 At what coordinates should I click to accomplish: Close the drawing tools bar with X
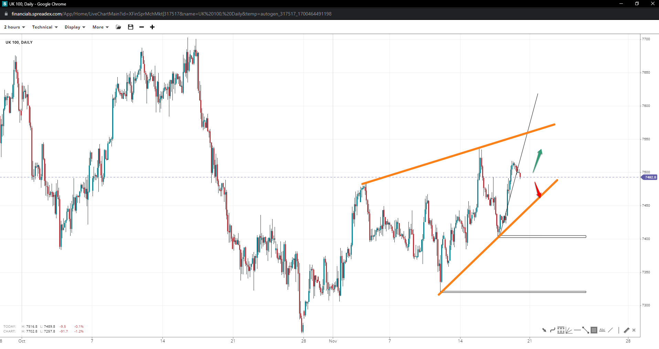click(x=634, y=330)
